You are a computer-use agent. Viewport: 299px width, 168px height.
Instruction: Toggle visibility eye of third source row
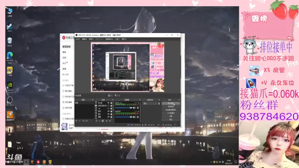[x=108, y=108]
